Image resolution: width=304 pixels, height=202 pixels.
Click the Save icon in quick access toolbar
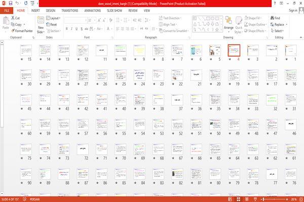(x=11, y=3)
